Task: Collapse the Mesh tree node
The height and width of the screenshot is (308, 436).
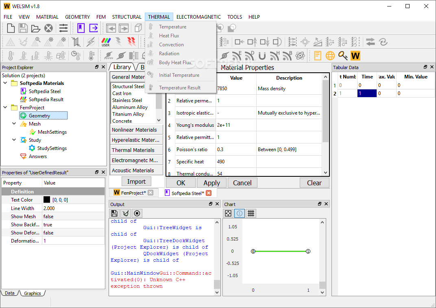Action: (14, 124)
